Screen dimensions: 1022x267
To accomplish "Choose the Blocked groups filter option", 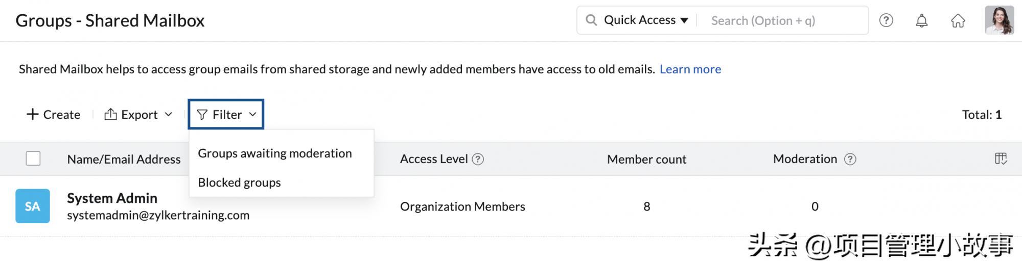I will (x=239, y=182).
